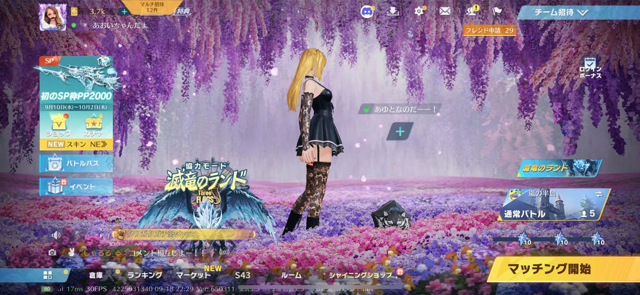Click battery level 80 indicator
The height and width of the screenshot is (295, 640).
tap(47, 289)
